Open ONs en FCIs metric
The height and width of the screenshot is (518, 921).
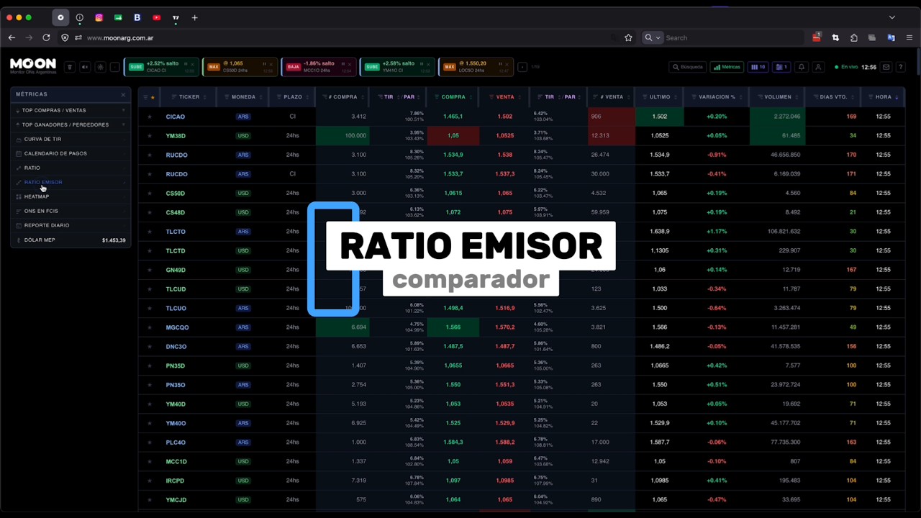tap(71, 211)
